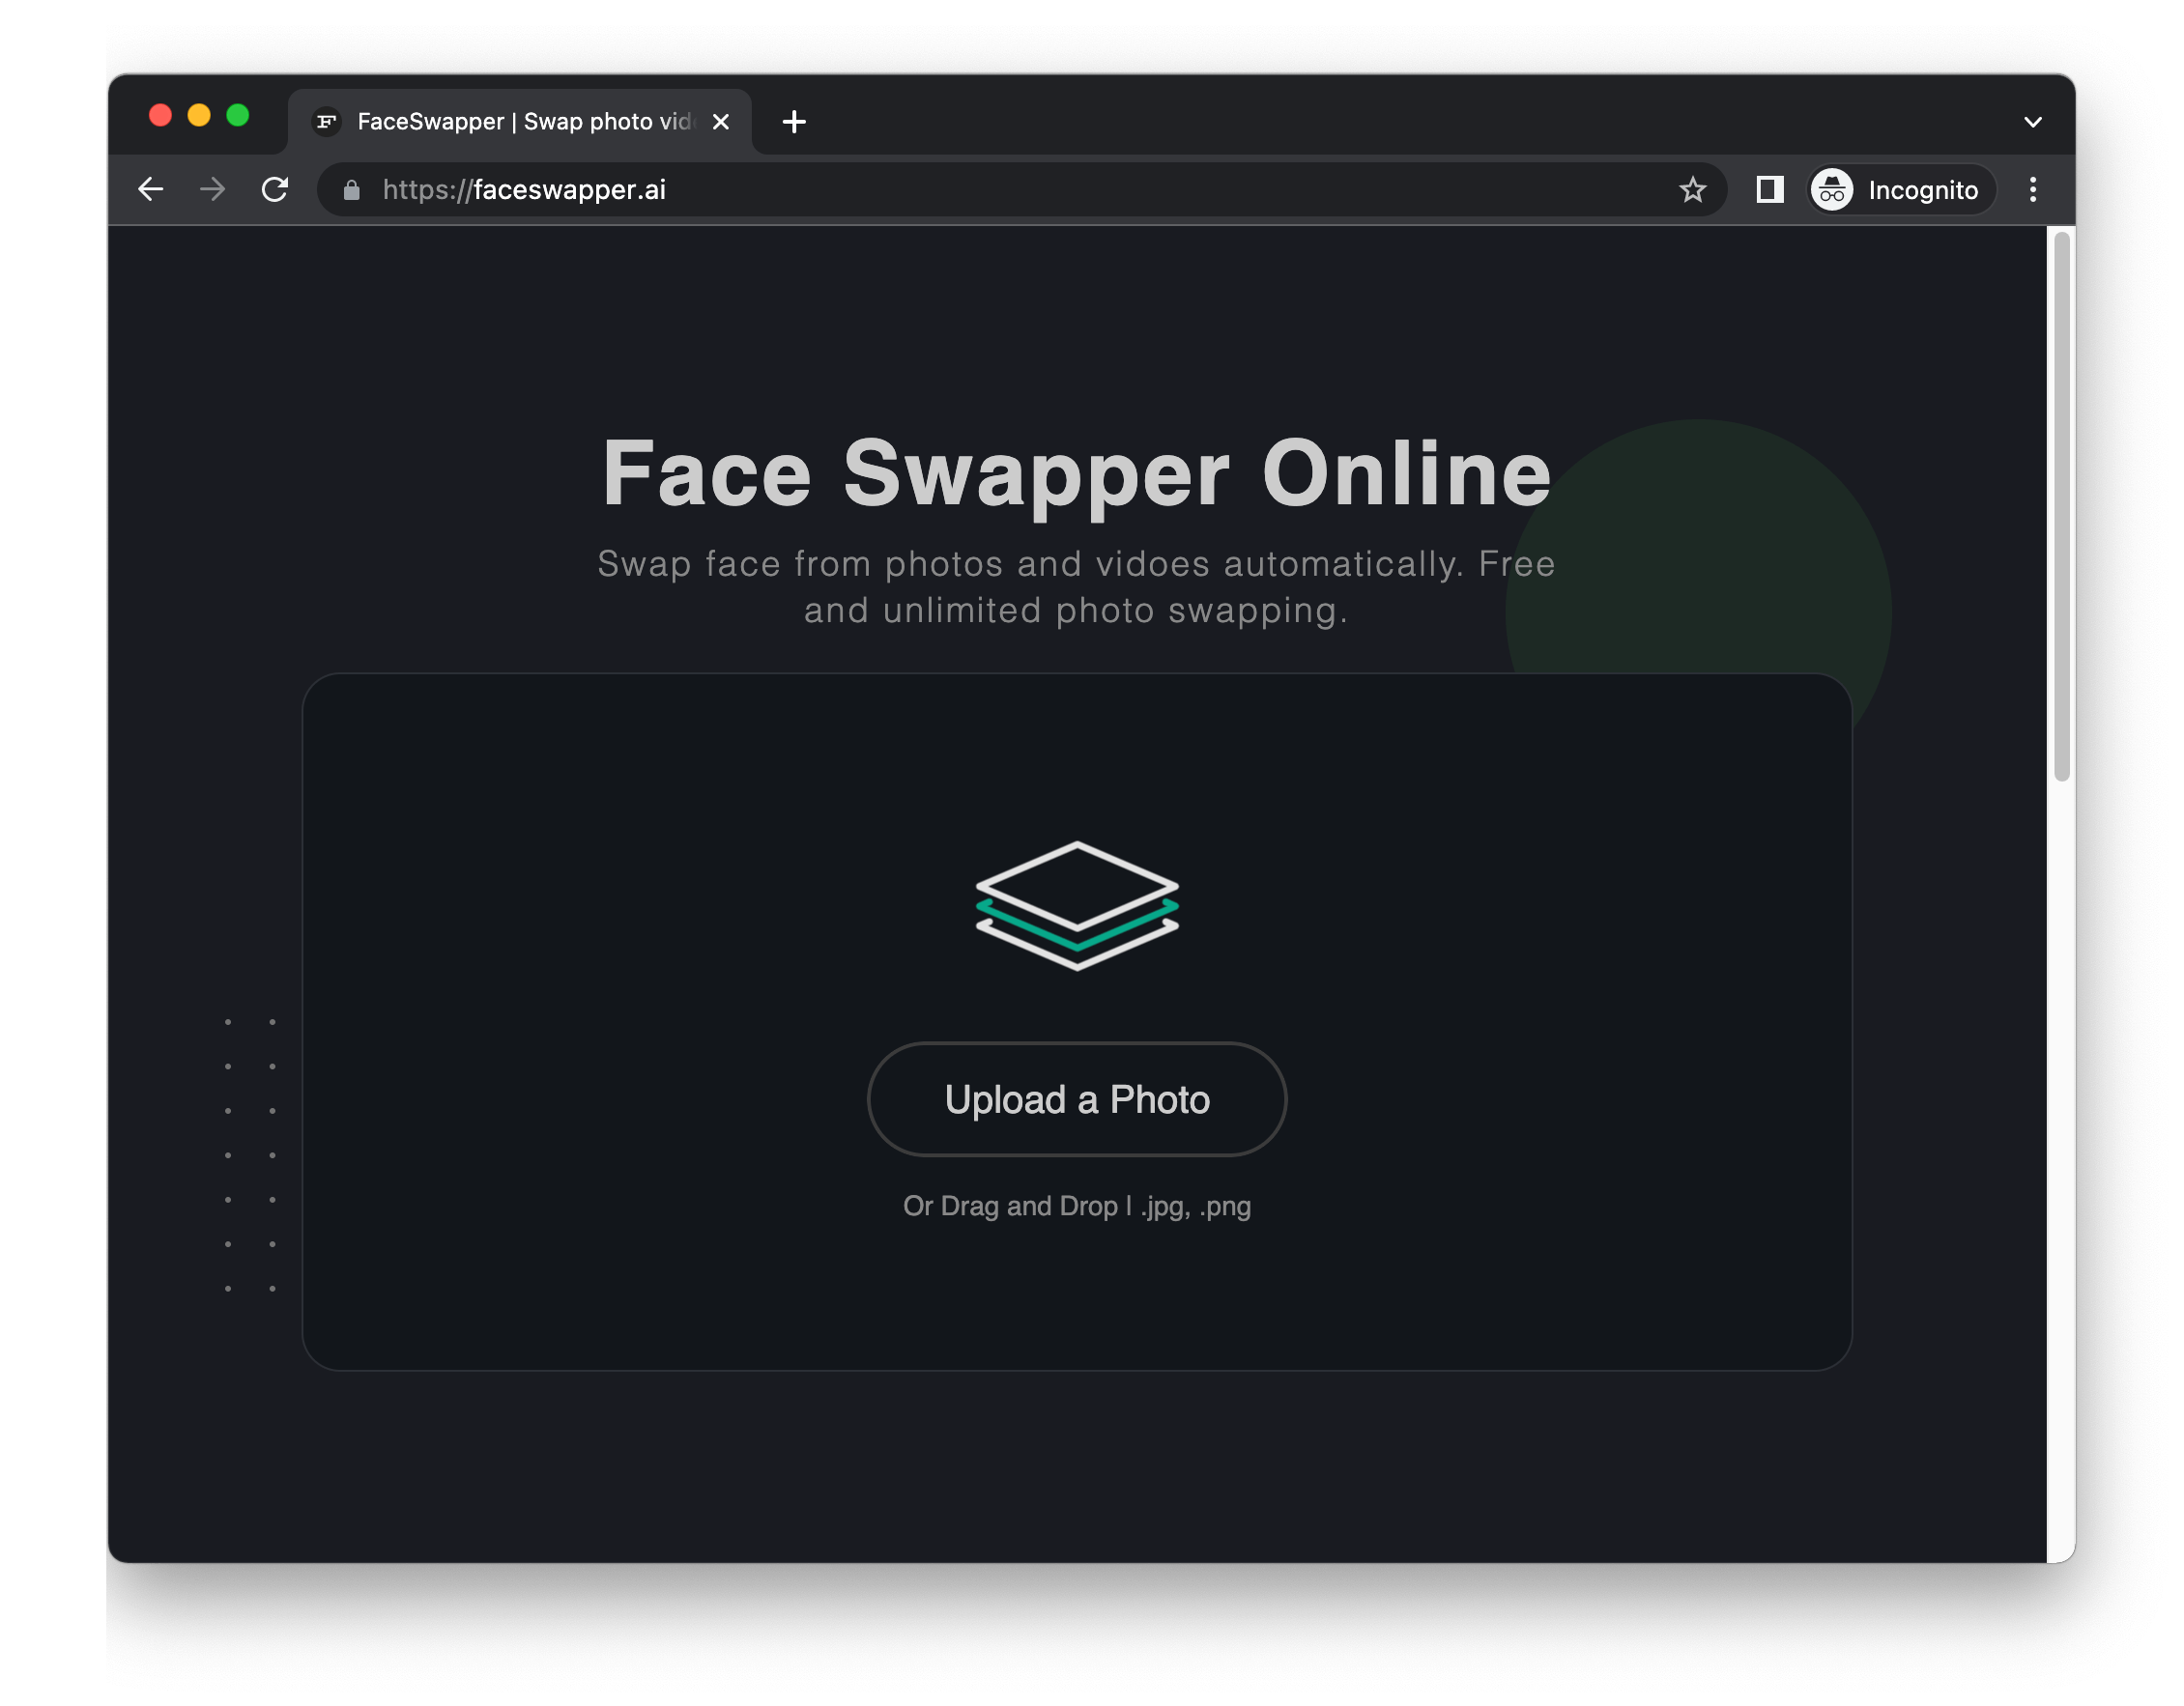Click the Upload a Photo button
The image size is (2184, 1706).
coord(1076,1098)
